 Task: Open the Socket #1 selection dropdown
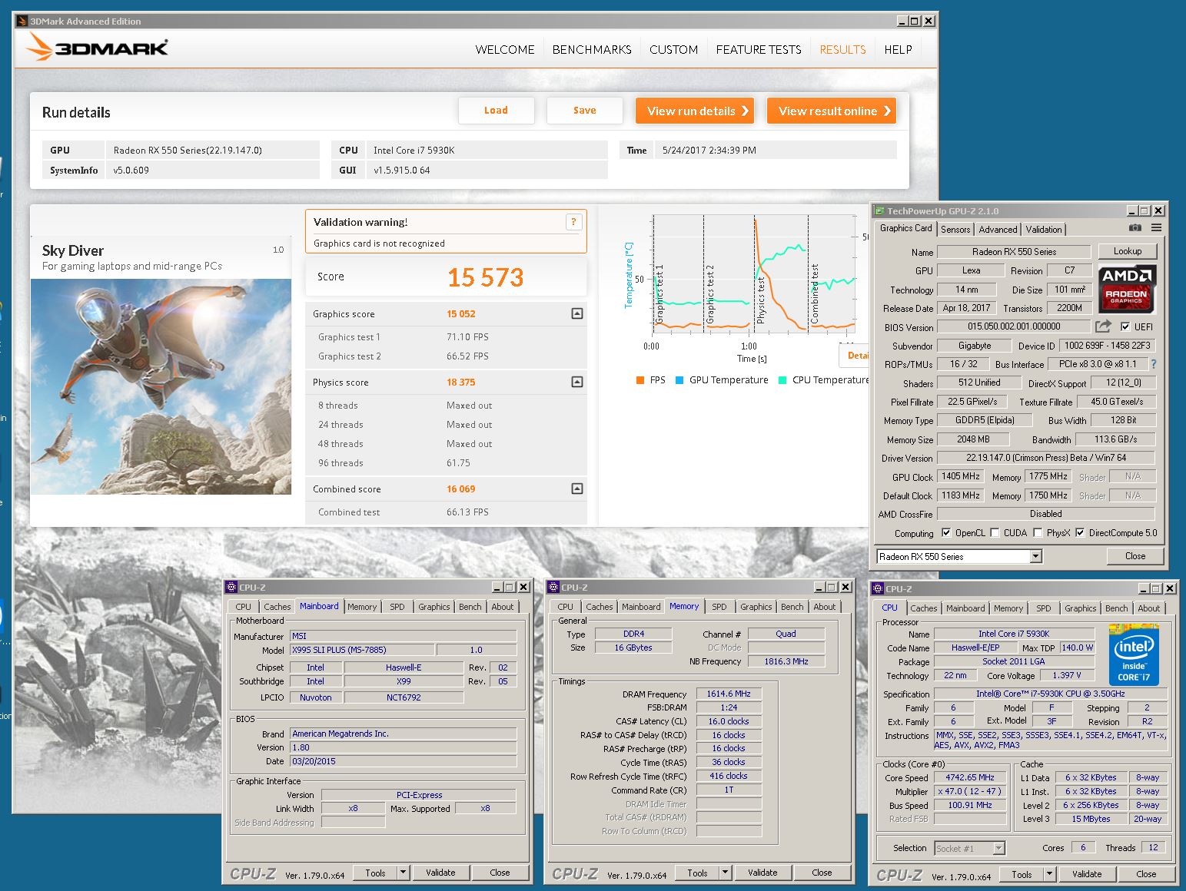[x=998, y=848]
